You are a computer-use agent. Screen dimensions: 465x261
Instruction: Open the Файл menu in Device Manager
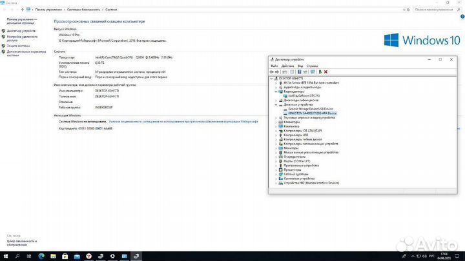coord(274,66)
